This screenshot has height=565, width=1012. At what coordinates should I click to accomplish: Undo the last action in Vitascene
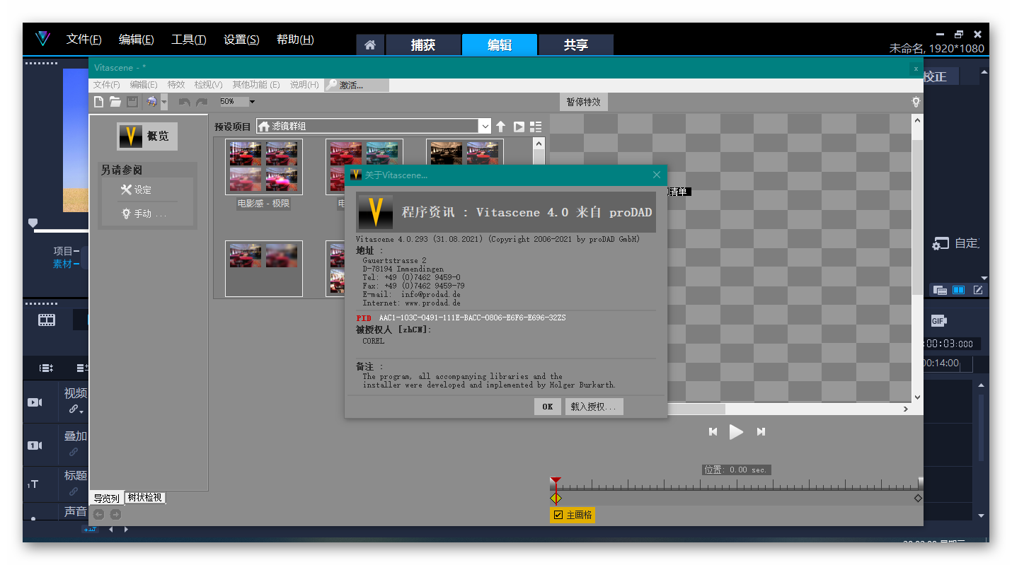pos(185,102)
